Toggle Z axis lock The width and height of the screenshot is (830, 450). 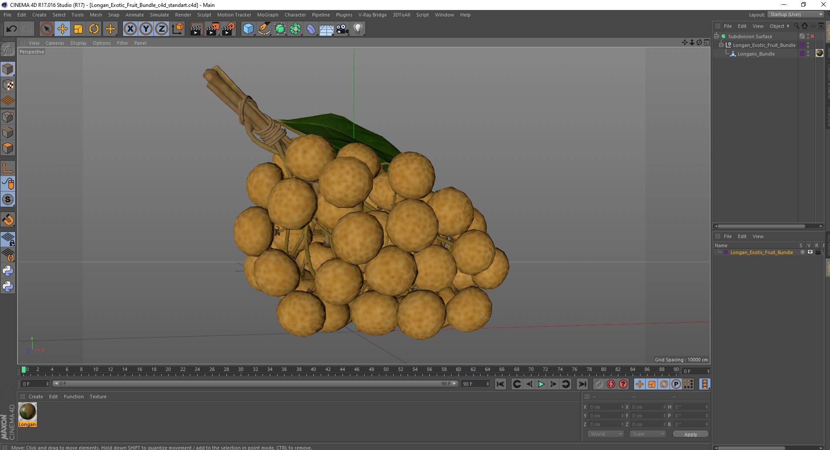162,29
